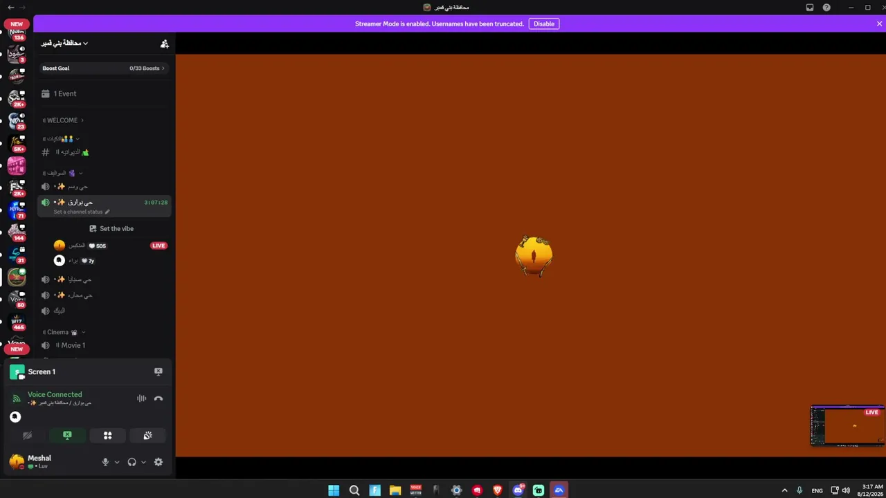The image size is (886, 498).
Task: Open the server with 136 notifications
Action: pos(17,33)
